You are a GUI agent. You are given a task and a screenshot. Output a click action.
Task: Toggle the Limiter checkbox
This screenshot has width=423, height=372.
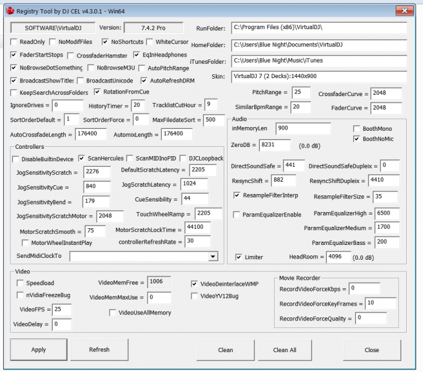[239, 257]
